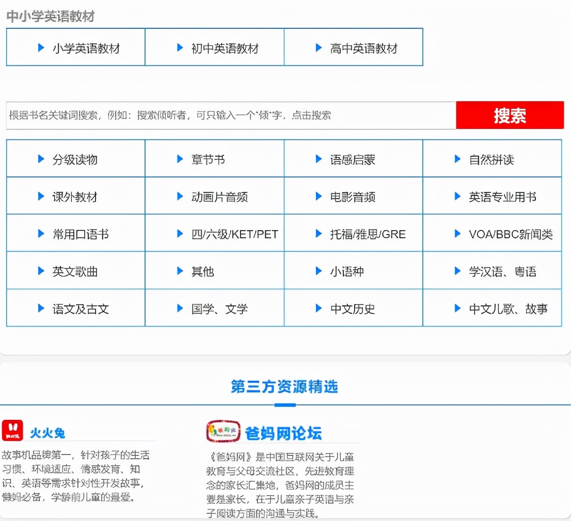Go to 托福/雅思/GRE resources
Viewport: 571px width, 521px height.
pyautogui.click(x=368, y=234)
